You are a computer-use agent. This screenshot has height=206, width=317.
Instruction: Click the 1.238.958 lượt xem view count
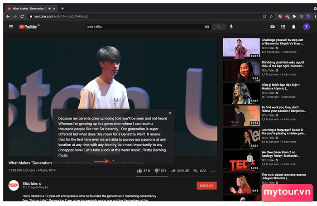click(22, 170)
